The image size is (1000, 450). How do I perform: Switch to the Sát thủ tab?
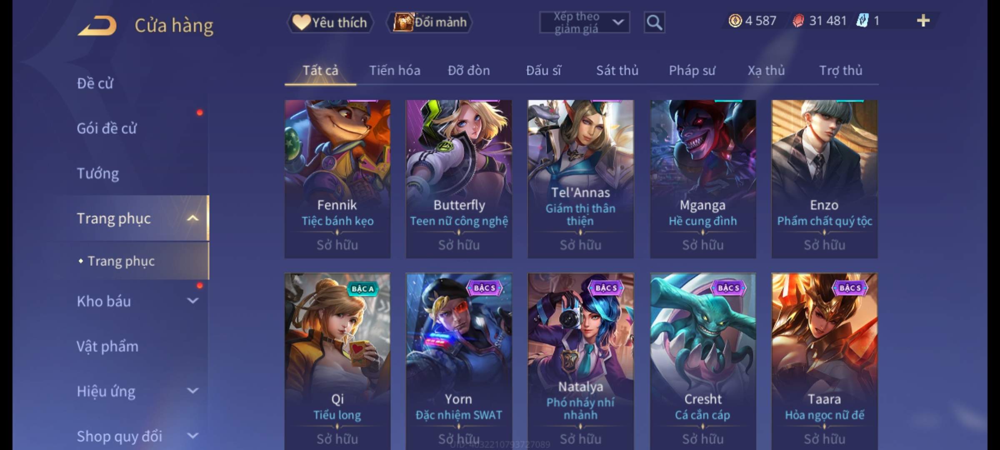click(x=617, y=70)
